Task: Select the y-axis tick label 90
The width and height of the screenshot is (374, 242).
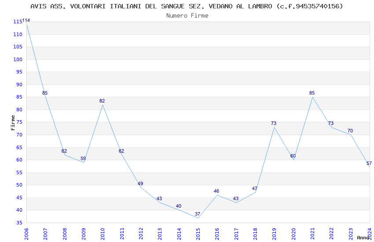Action: point(19,84)
